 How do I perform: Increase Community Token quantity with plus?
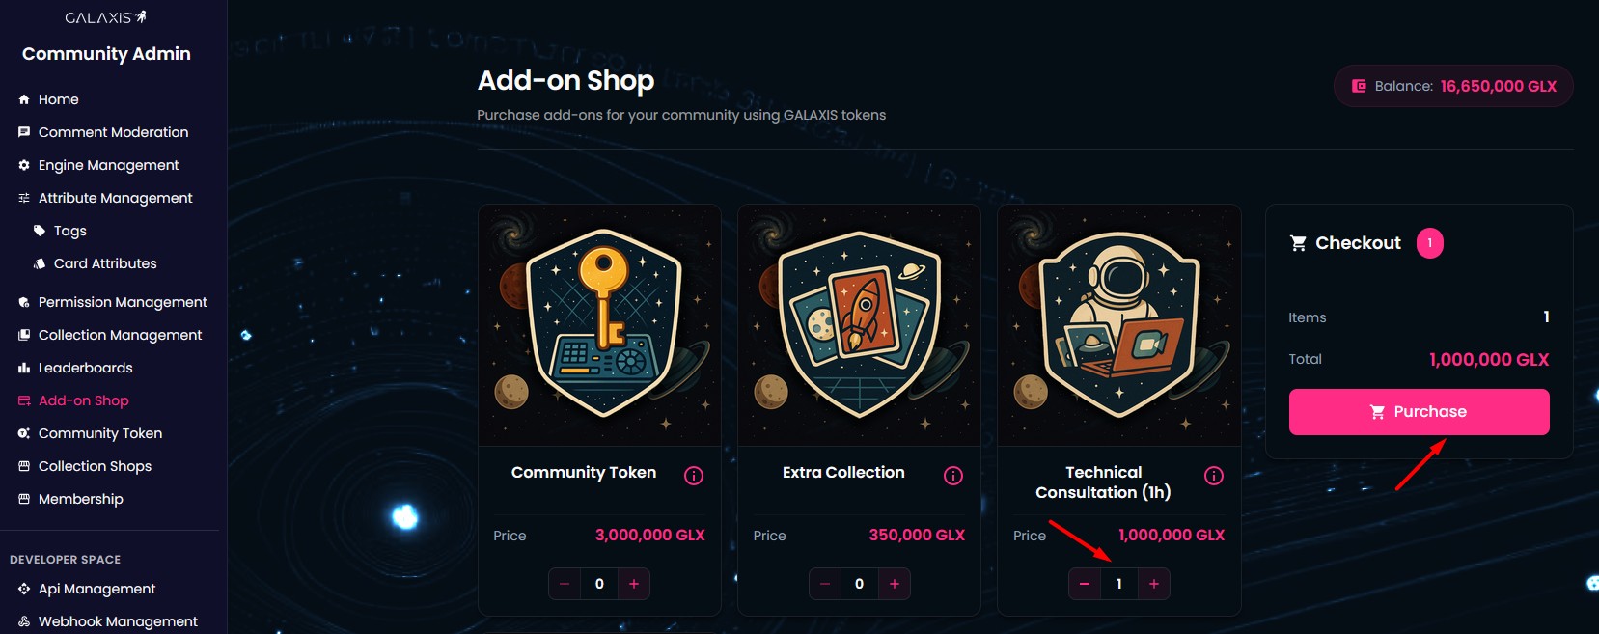pos(634,584)
